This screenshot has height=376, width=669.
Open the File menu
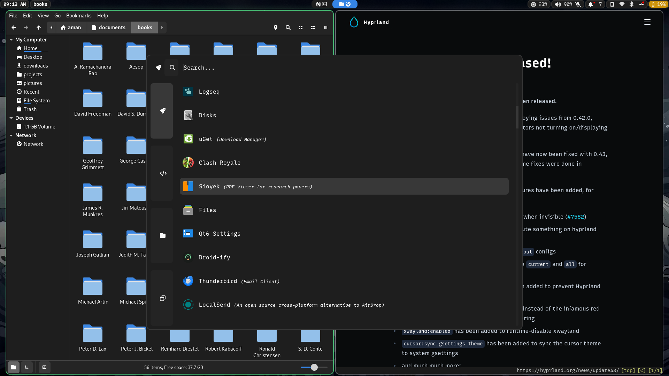point(13,16)
